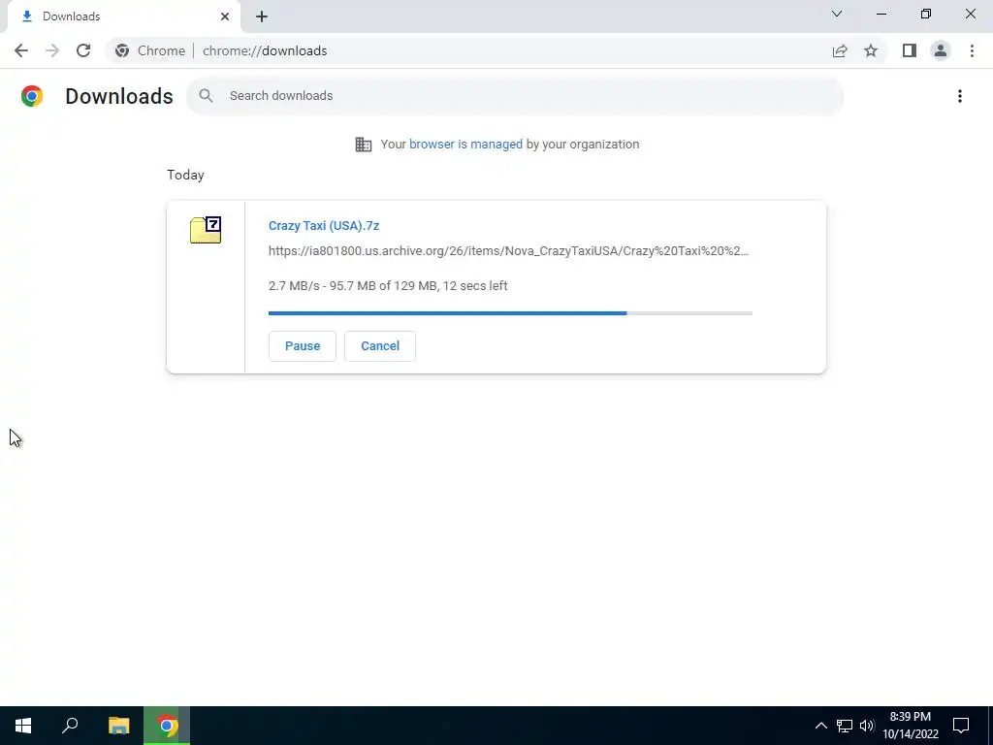
Task: Open the browser side panel
Action: pyautogui.click(x=910, y=50)
